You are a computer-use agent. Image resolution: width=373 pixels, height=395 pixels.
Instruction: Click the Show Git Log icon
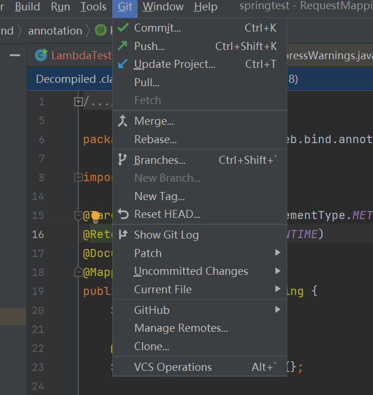pos(123,234)
